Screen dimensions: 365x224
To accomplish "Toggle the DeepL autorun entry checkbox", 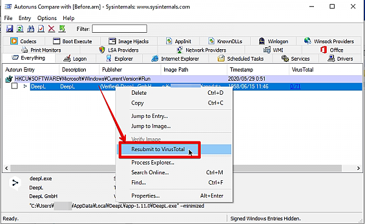I will [15, 86].
